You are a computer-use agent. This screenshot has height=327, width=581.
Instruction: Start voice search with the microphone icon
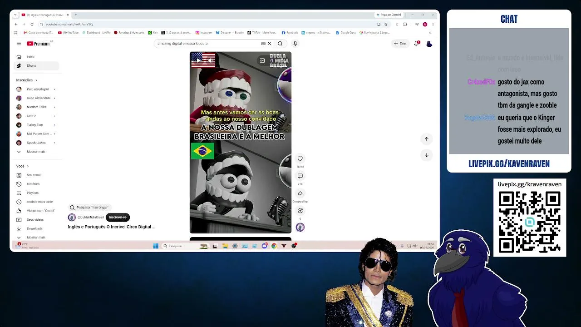(x=295, y=44)
